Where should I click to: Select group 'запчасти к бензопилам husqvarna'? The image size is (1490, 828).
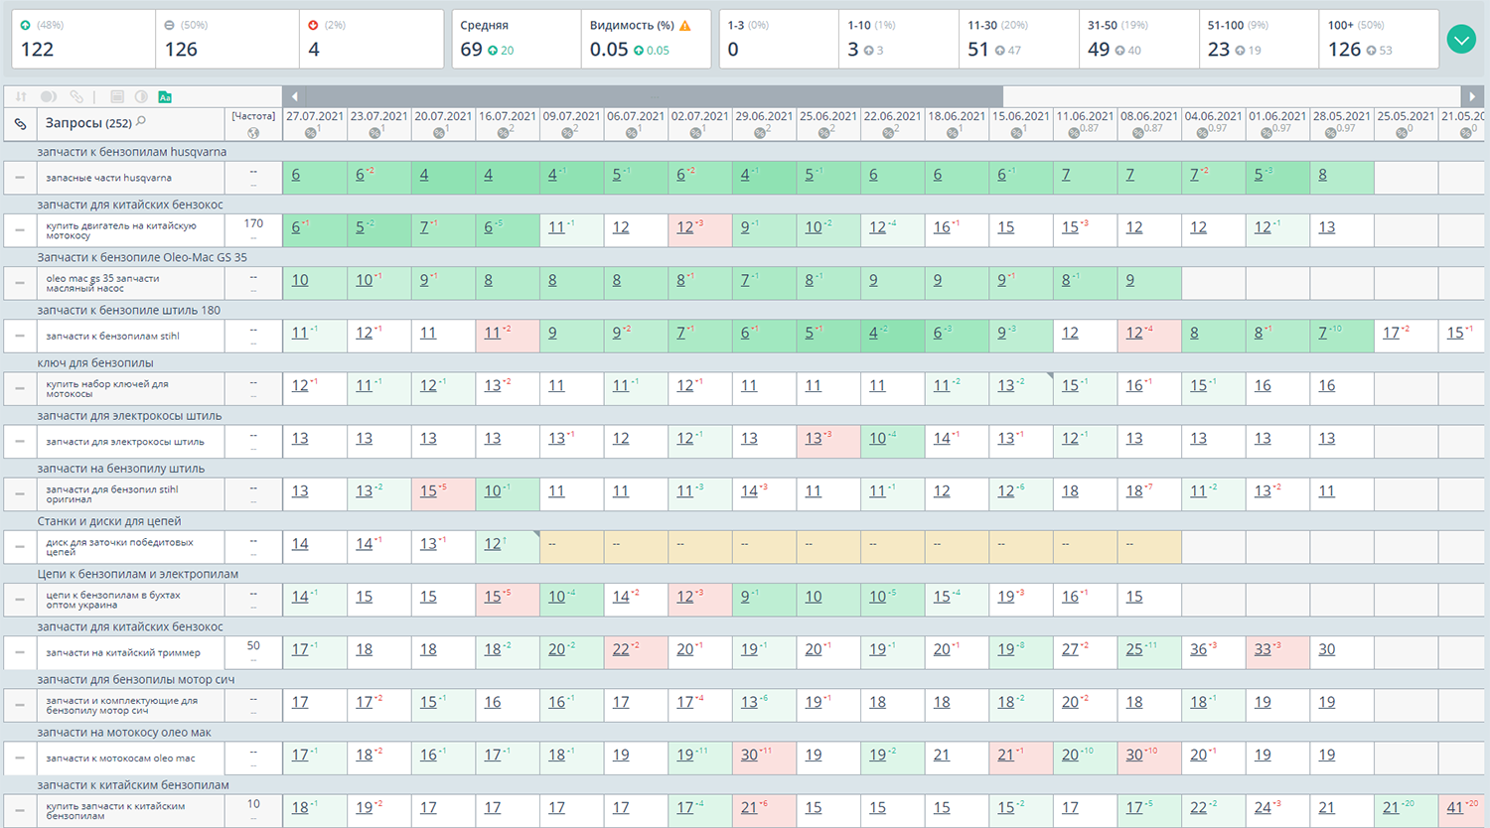click(x=132, y=152)
